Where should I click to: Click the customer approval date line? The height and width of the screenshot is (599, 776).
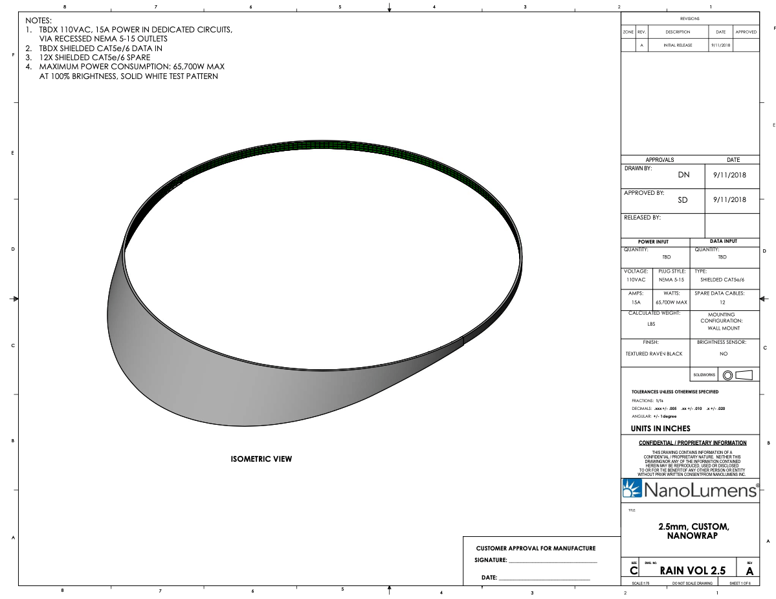pyautogui.click(x=544, y=579)
